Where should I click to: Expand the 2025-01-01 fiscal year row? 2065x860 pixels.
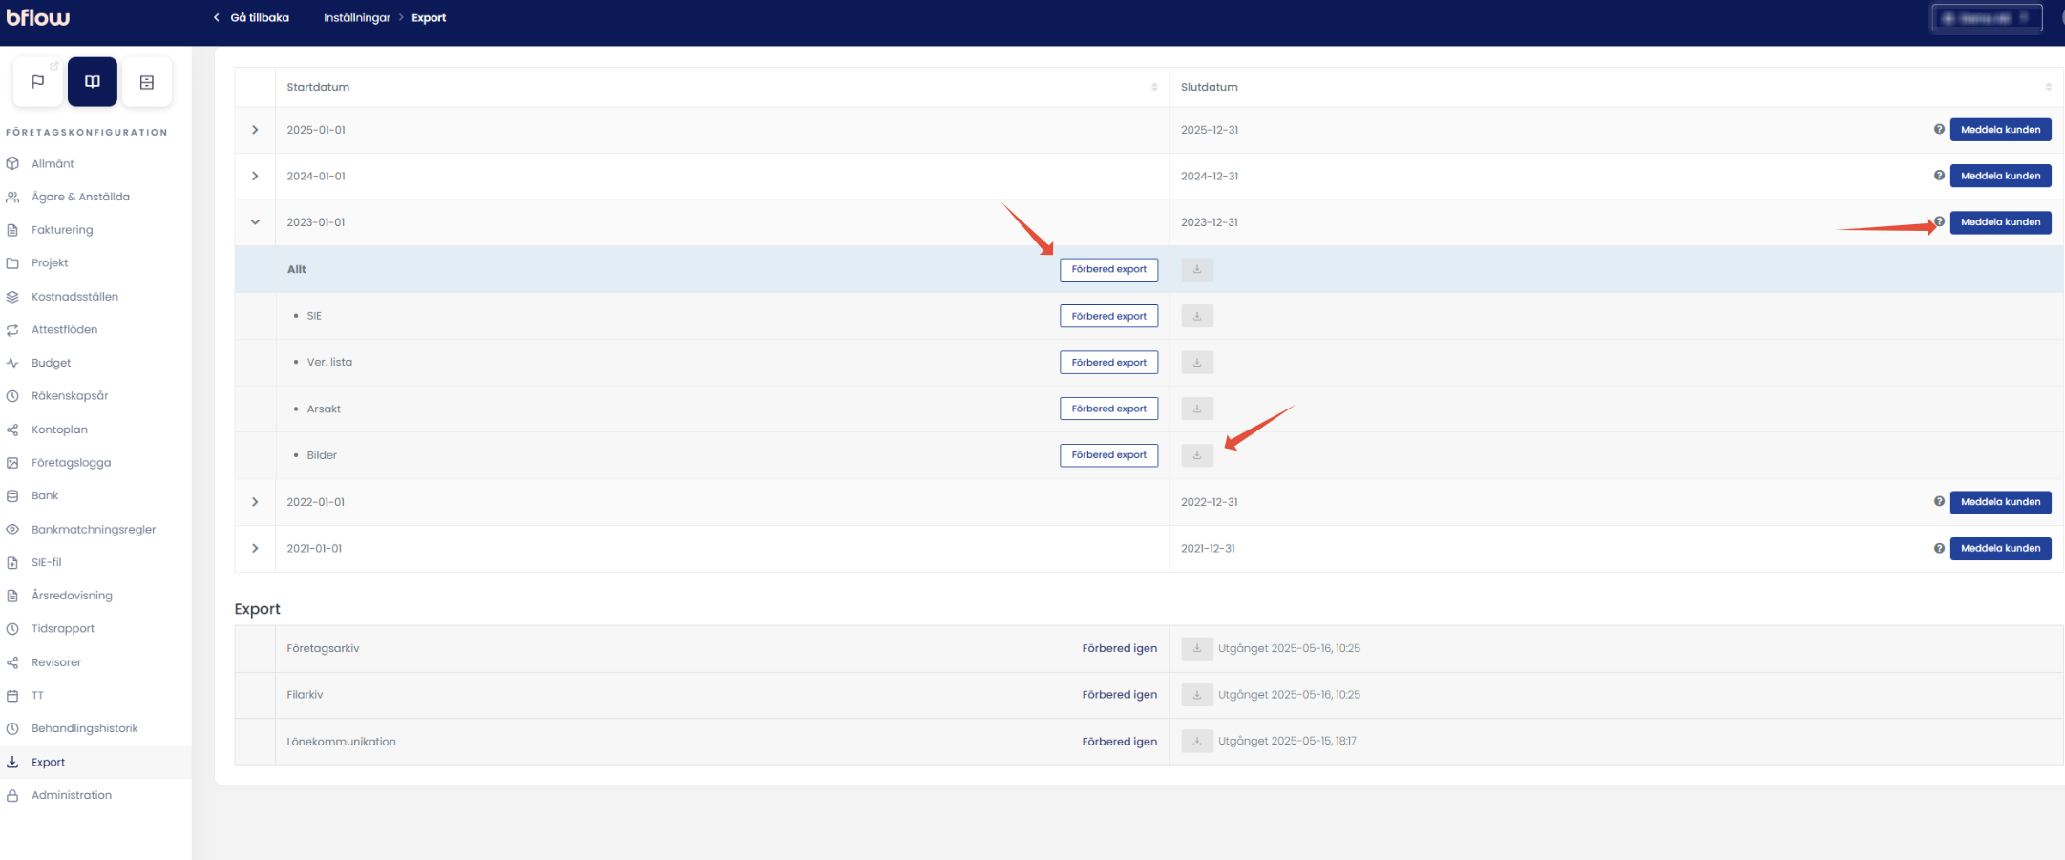pyautogui.click(x=255, y=129)
